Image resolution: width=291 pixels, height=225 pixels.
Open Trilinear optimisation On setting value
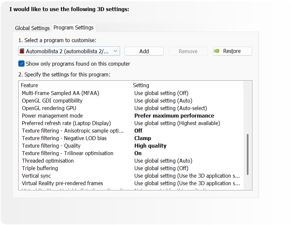(138, 153)
